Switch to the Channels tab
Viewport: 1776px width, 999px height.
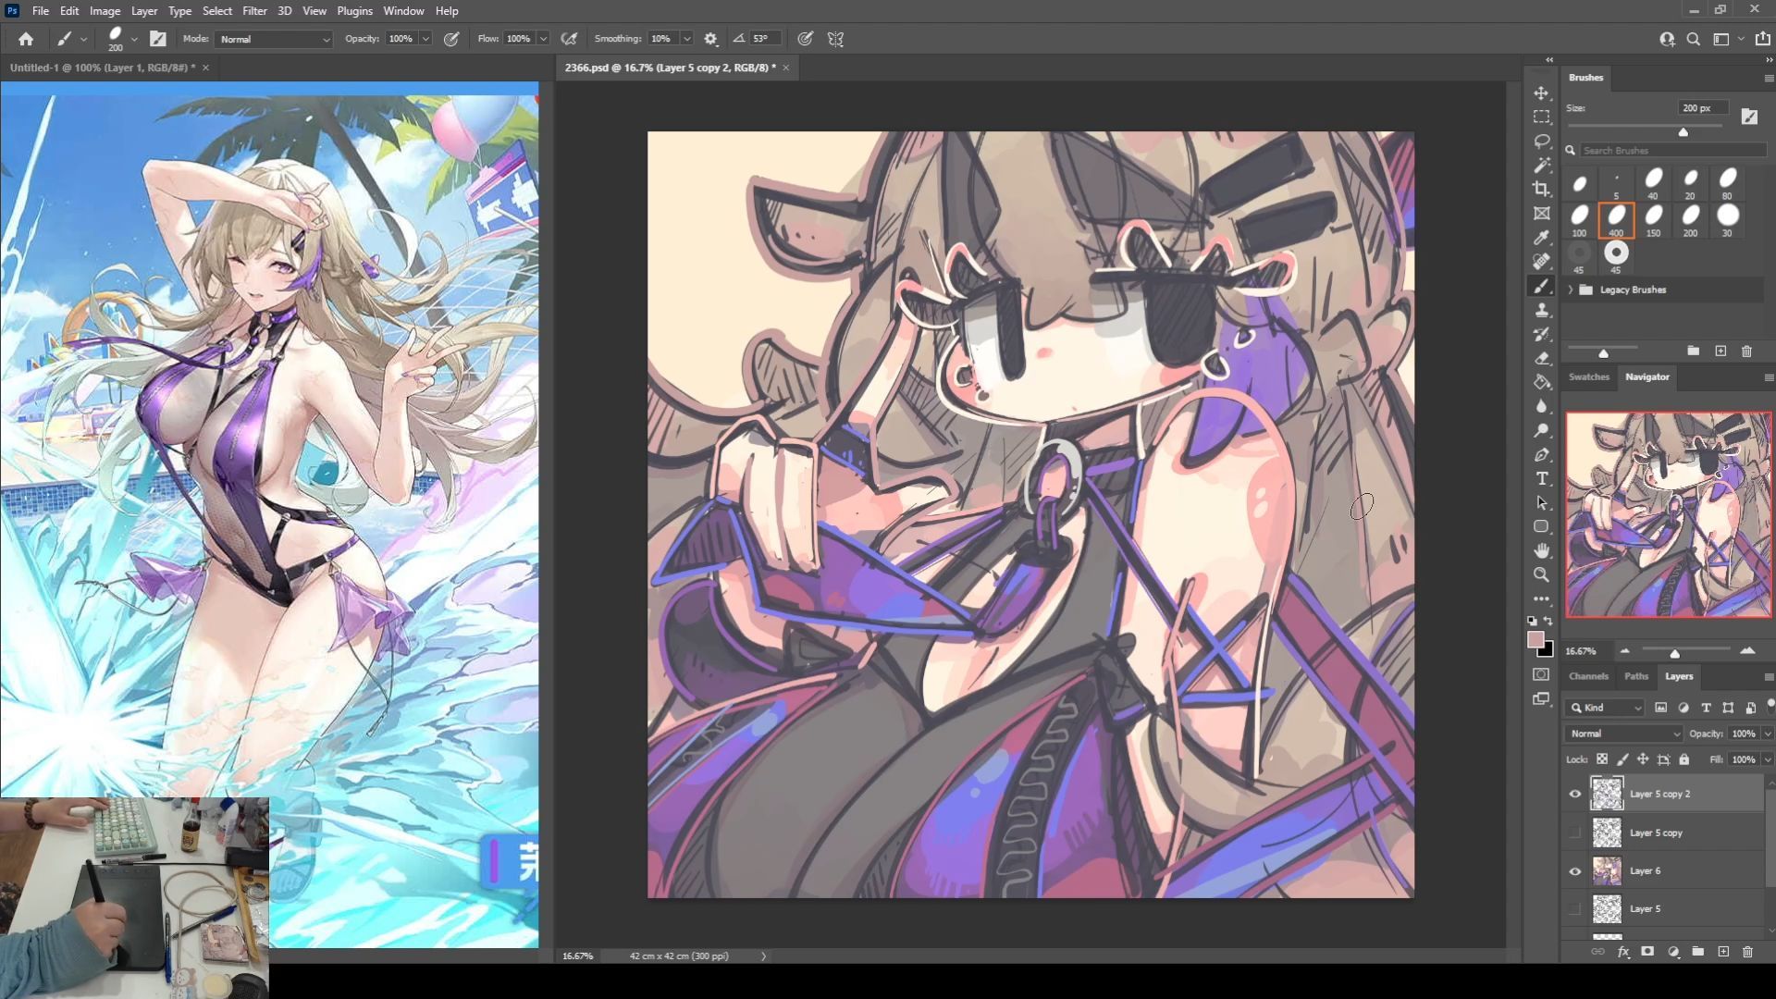tap(1588, 676)
